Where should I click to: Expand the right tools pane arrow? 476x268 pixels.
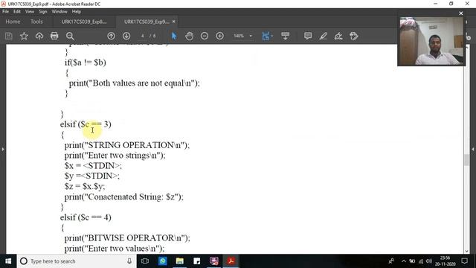pyautogui.click(x=473, y=149)
